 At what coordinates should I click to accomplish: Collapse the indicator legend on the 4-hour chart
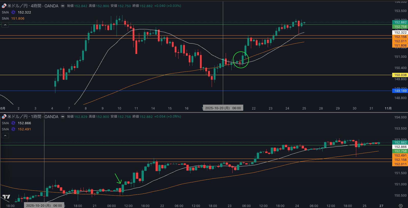(5, 25)
